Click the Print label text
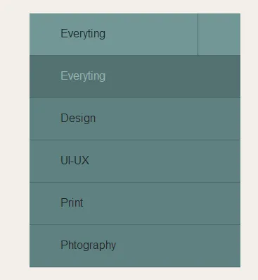 point(72,202)
